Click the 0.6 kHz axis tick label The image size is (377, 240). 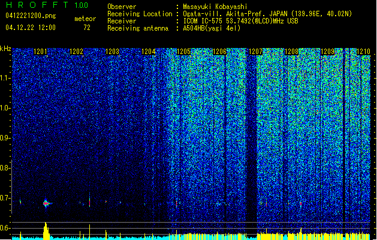(4, 228)
